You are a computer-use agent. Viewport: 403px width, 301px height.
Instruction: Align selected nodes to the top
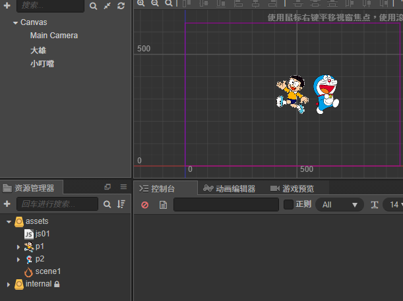click(x=187, y=3)
